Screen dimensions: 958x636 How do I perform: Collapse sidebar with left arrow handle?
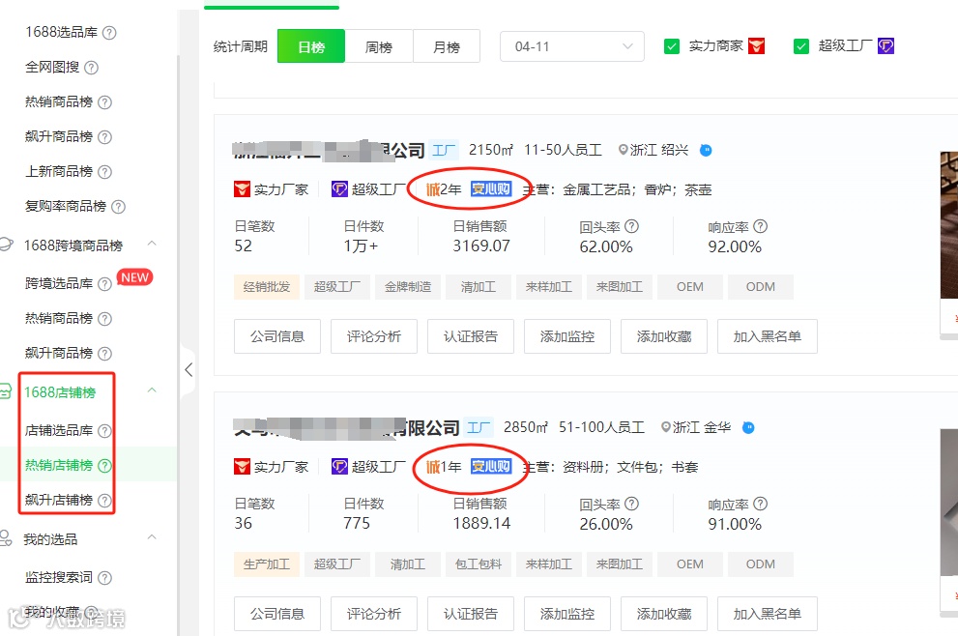point(189,369)
